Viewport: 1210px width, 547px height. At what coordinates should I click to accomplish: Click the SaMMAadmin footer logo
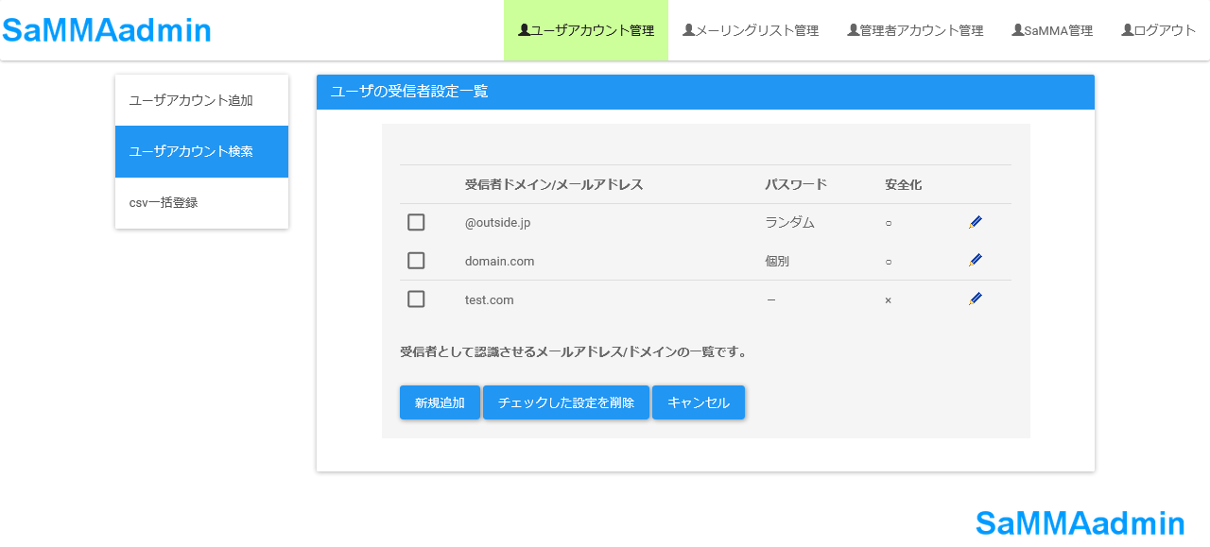tap(1080, 522)
